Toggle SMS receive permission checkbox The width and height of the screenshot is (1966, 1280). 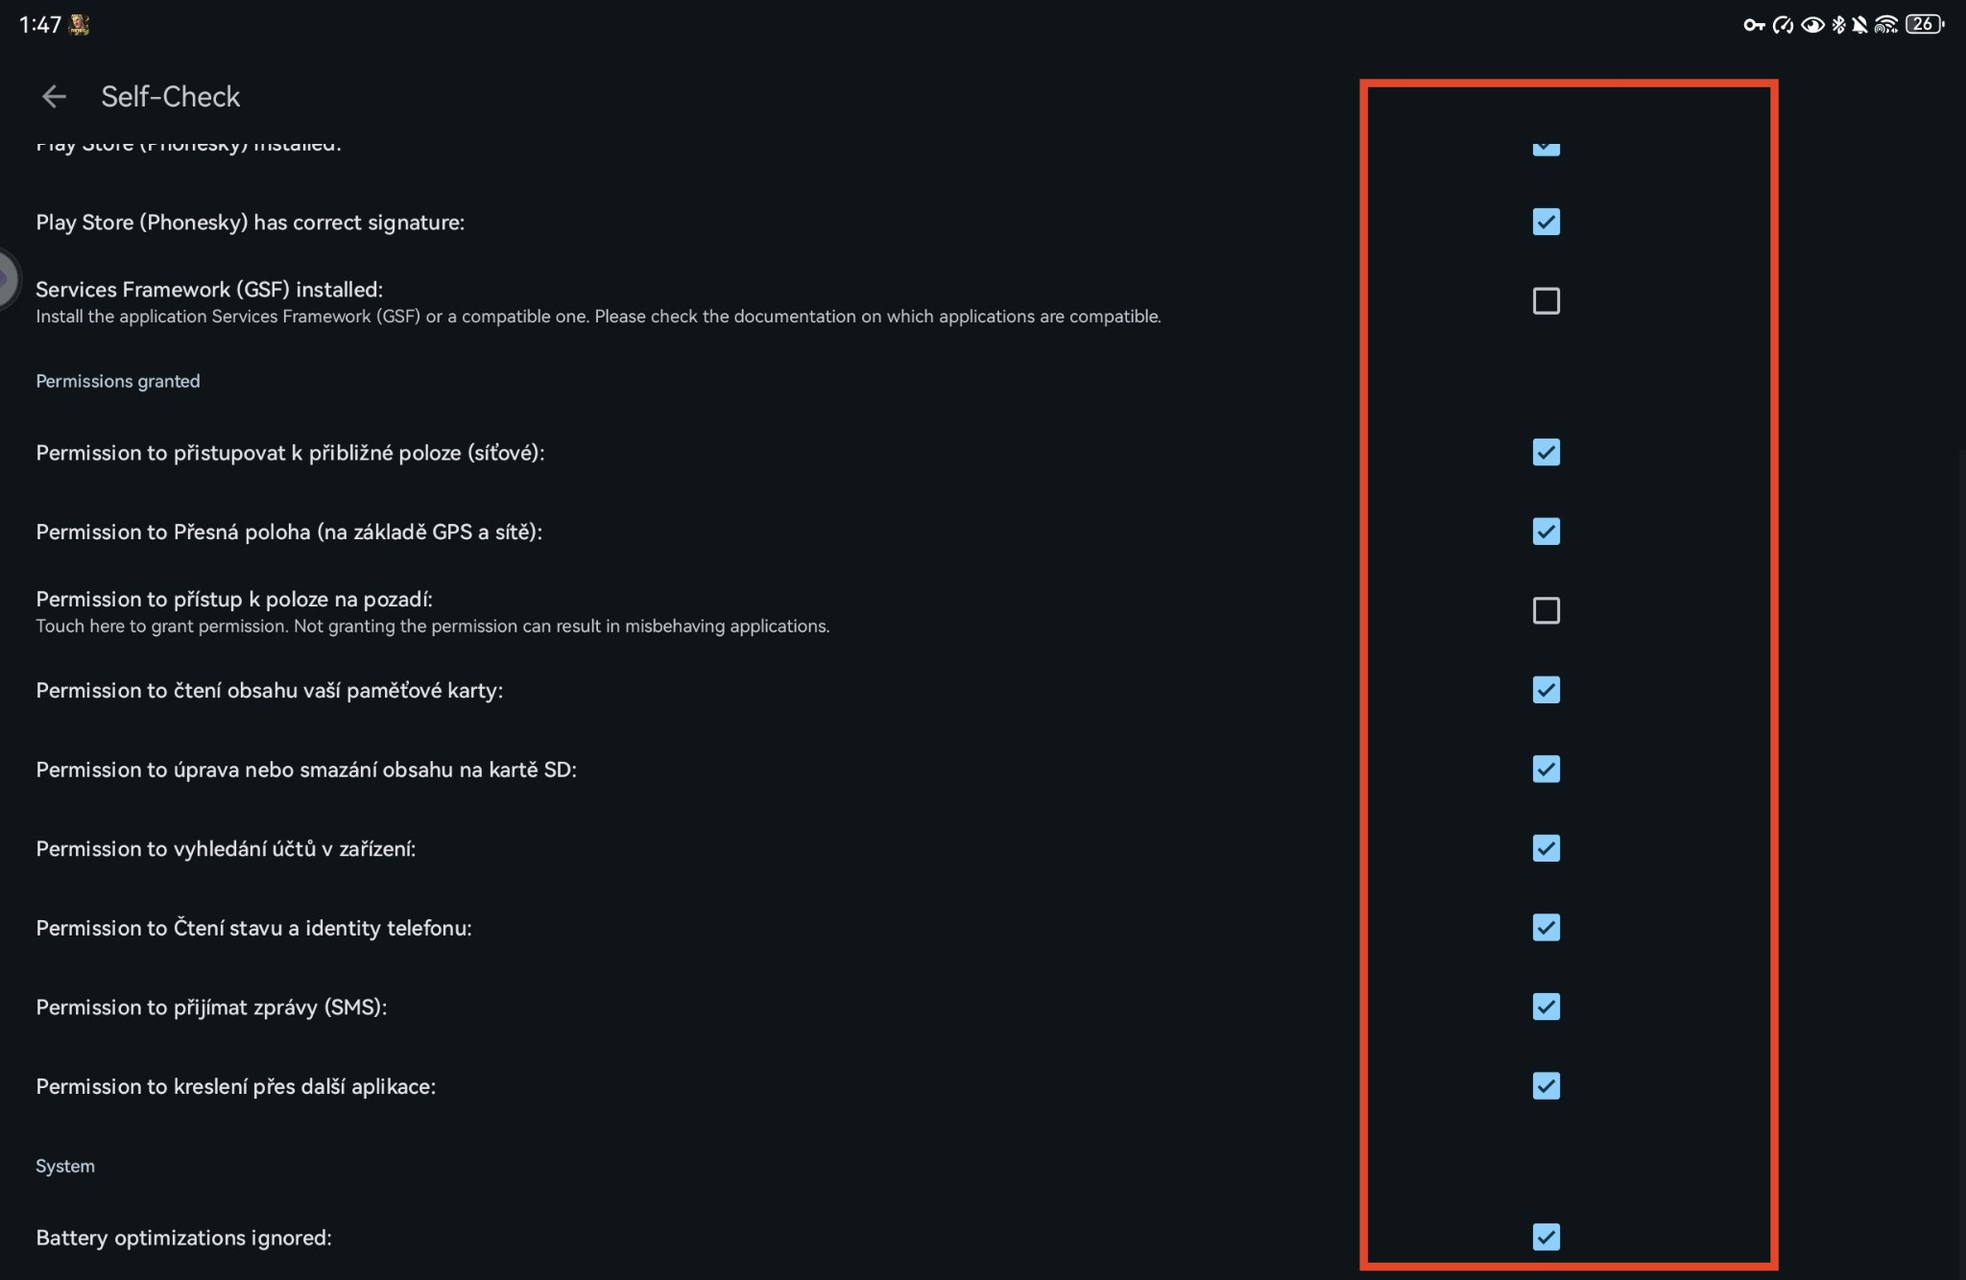[x=1546, y=1007]
